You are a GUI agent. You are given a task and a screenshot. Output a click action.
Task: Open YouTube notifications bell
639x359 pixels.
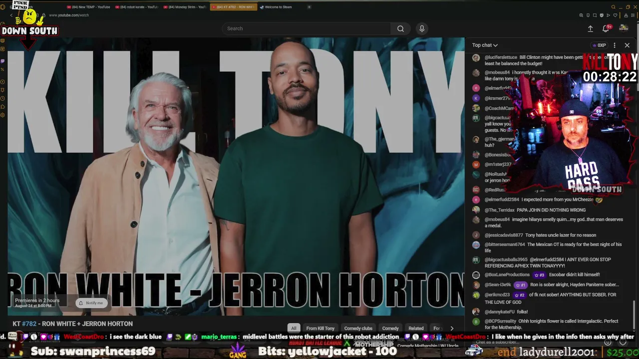[x=606, y=29]
